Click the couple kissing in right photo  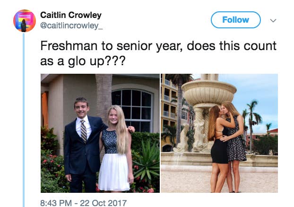coord(226,146)
